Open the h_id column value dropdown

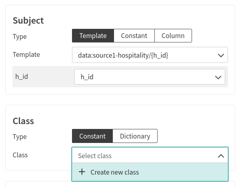(x=144, y=77)
